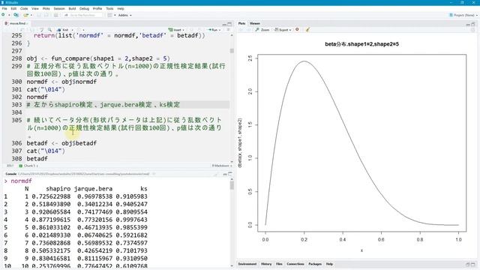Click code line 302 normdf
This screenshot has width=480, height=270.
pyautogui.click(x=37, y=97)
